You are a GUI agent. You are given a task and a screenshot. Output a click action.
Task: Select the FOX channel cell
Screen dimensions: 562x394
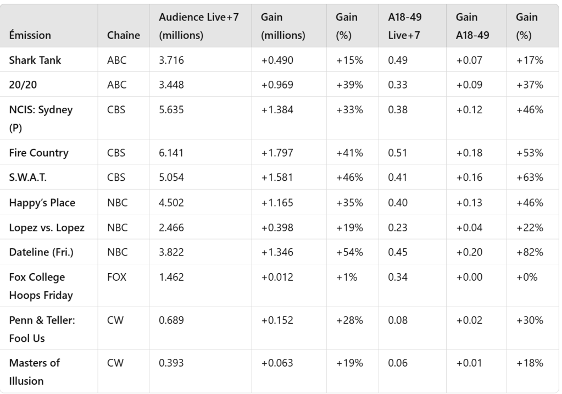(116, 277)
